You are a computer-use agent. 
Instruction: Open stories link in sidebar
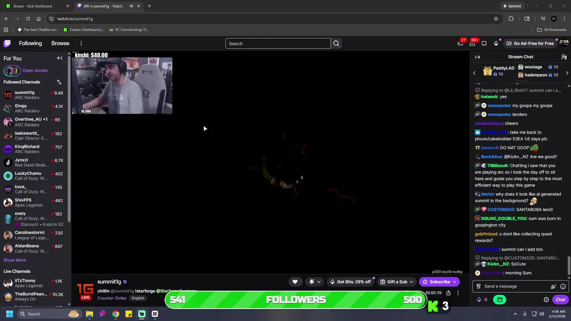coord(35,70)
